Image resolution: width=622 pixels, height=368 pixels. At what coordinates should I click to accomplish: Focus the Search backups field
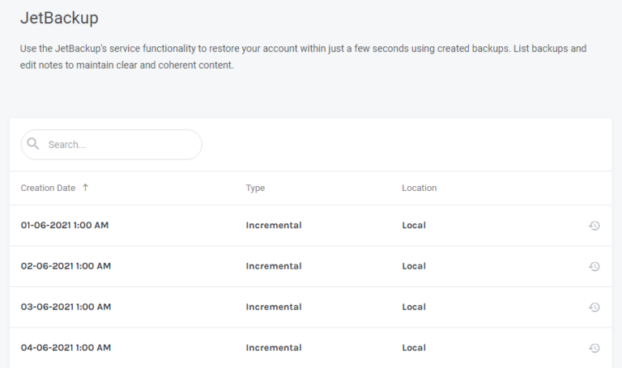tap(112, 145)
